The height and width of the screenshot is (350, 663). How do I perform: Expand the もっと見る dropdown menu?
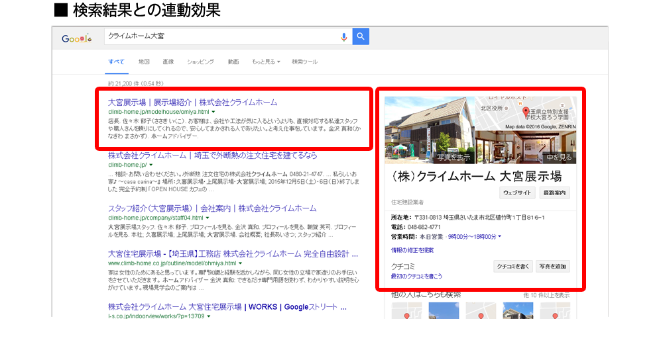click(x=265, y=62)
